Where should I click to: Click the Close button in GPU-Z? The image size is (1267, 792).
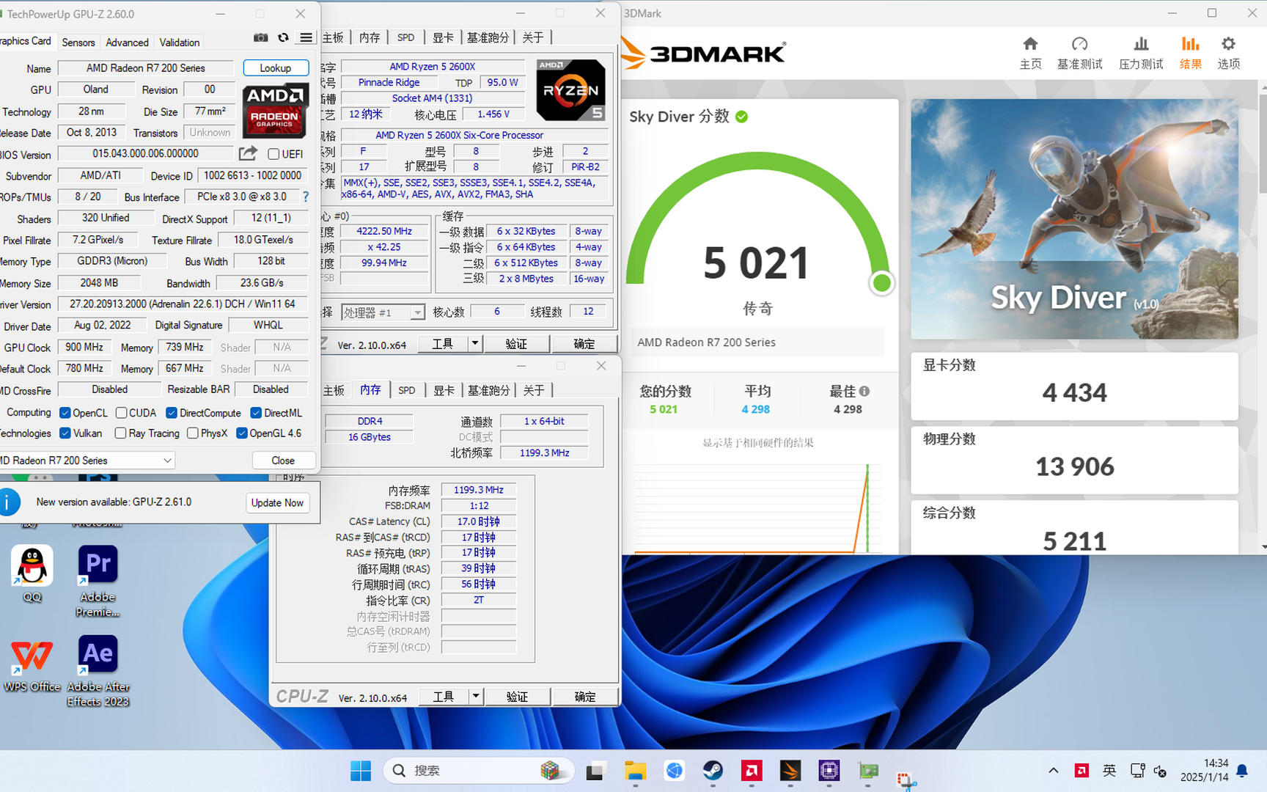tap(283, 461)
